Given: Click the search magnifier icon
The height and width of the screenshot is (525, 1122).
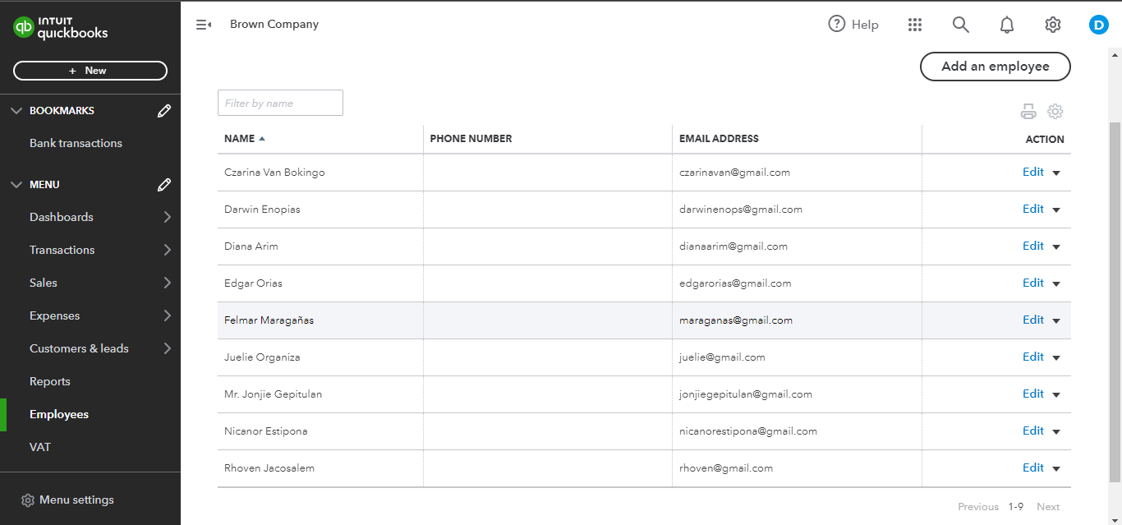Looking at the screenshot, I should (961, 25).
